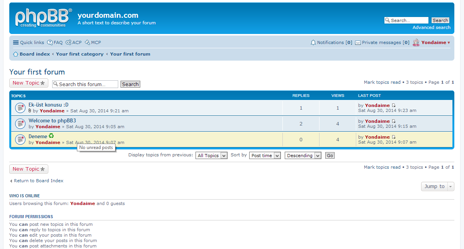Click topic icon for Welcome to phpBB3
Image resolution: width=464 pixels, height=249 pixels.
pyautogui.click(x=20, y=124)
